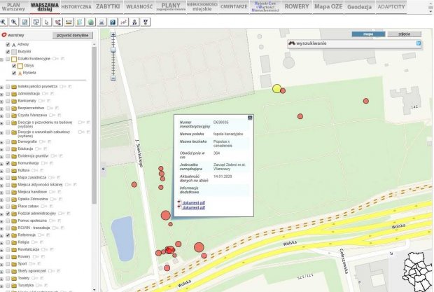434x292 pixels.
Task: Open the Geodezja tab
Action: 360,6
